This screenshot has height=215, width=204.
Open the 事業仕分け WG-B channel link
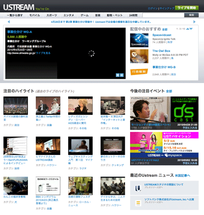tap(164, 67)
